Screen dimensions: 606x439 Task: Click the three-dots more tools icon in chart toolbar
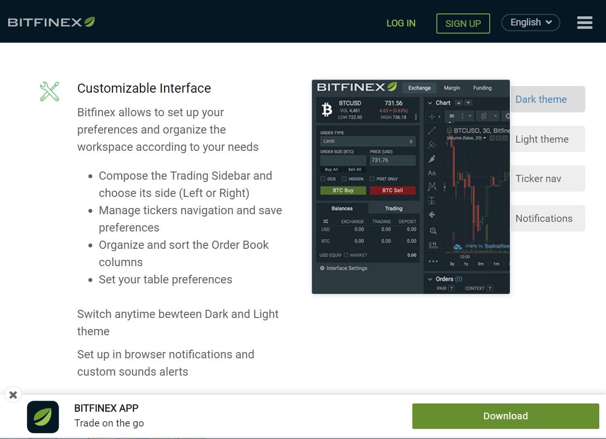pos(433,261)
